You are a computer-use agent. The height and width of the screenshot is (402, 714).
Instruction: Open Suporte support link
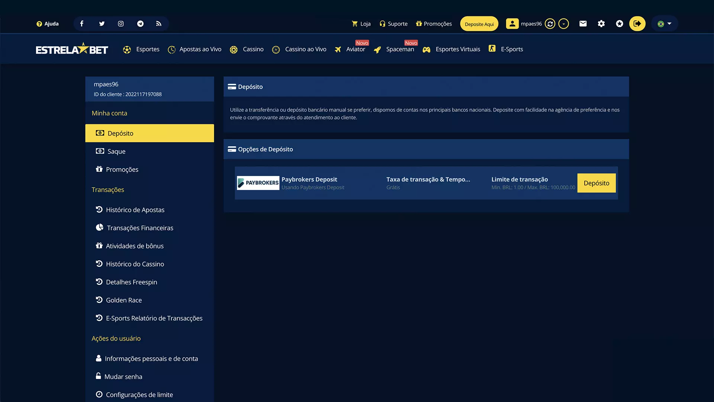393,24
